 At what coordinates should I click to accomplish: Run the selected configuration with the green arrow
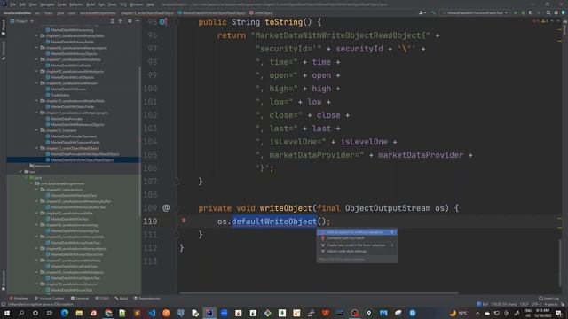(x=516, y=12)
